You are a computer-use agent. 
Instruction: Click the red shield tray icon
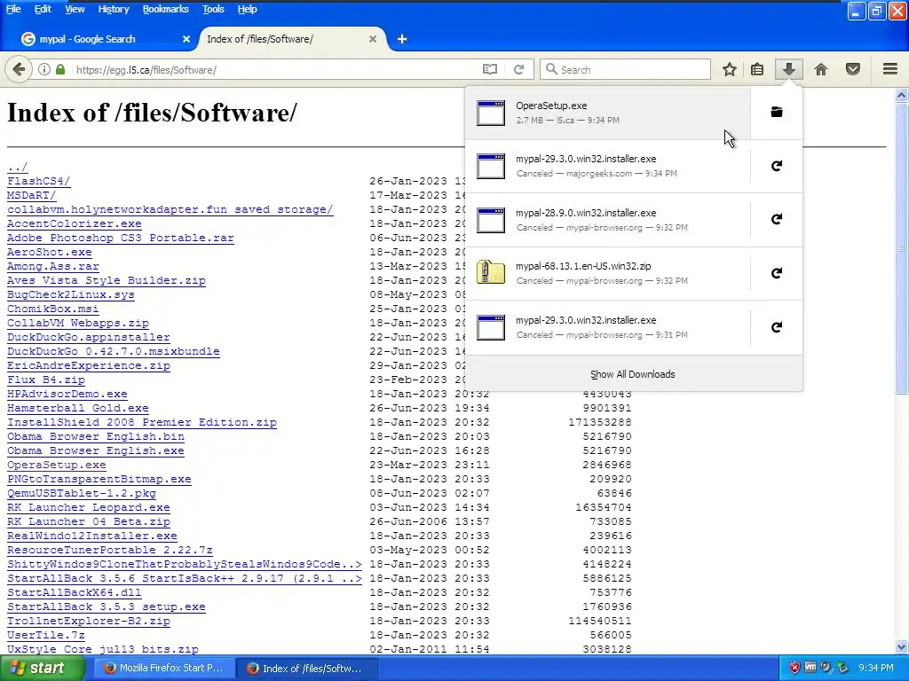[x=794, y=668]
